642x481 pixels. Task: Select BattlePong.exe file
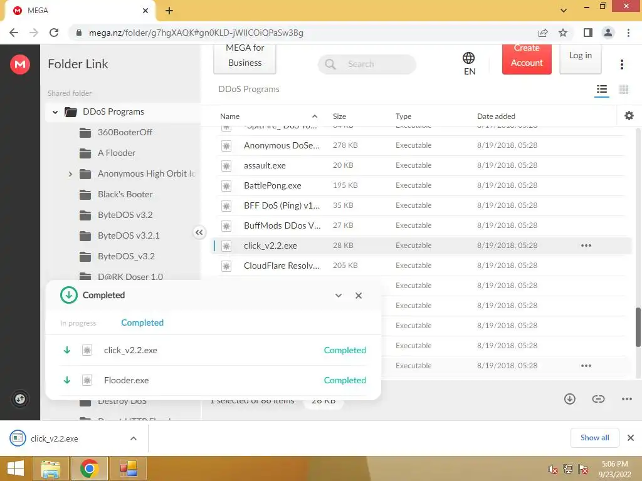(x=421, y=185)
